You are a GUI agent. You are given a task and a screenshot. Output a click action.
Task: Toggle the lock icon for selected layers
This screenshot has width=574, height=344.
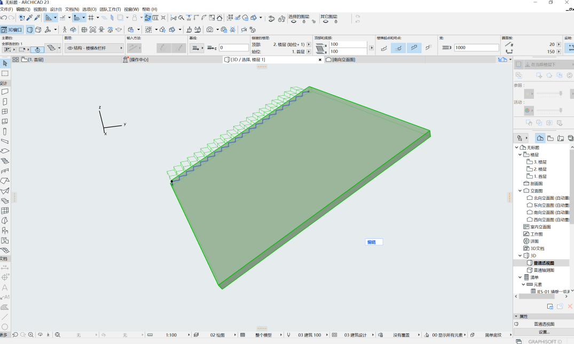(x=304, y=21)
